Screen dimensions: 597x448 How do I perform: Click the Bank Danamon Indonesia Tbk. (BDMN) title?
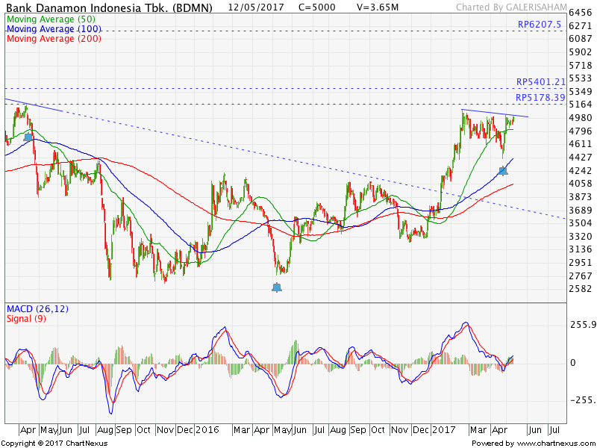[x=108, y=7]
